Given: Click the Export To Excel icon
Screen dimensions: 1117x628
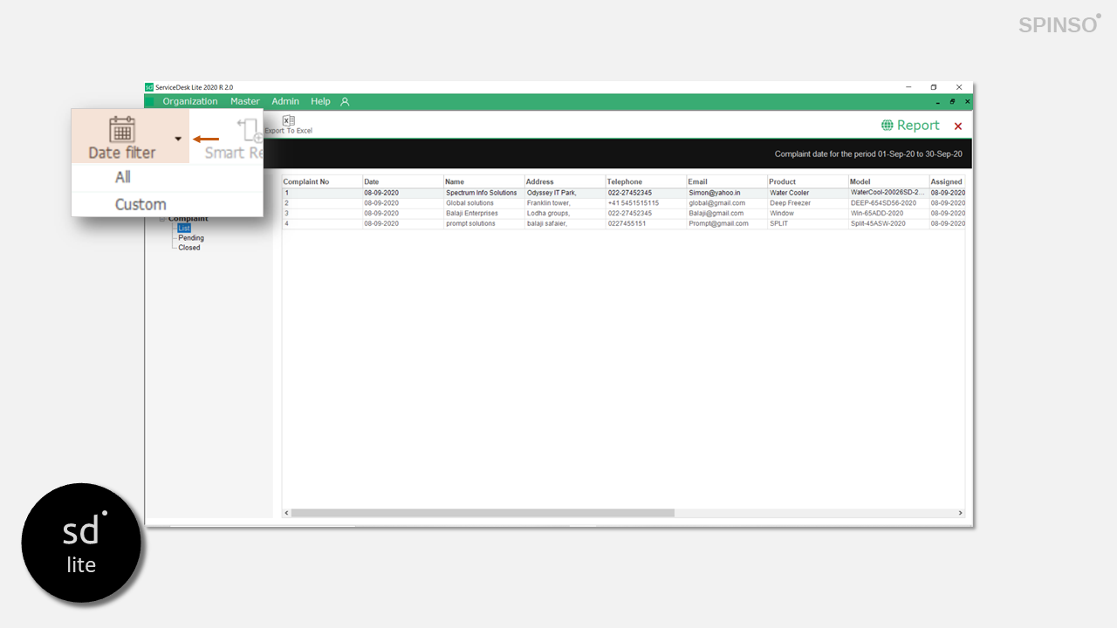Looking at the screenshot, I should tap(289, 121).
